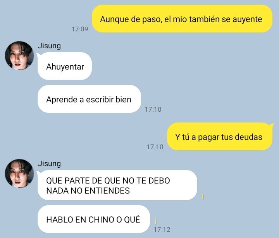The image size is (279, 238).
Task: Select the yellow 'Y tú a pagar tus deudas' bubble
Action: (x=220, y=136)
